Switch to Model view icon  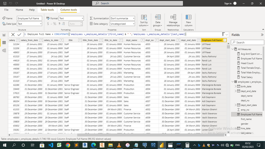[4, 50]
